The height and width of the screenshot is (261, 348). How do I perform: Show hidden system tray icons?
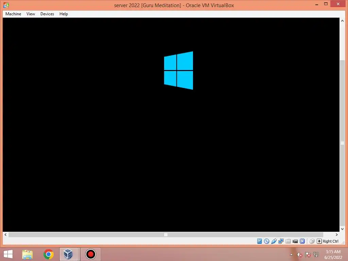click(291, 255)
